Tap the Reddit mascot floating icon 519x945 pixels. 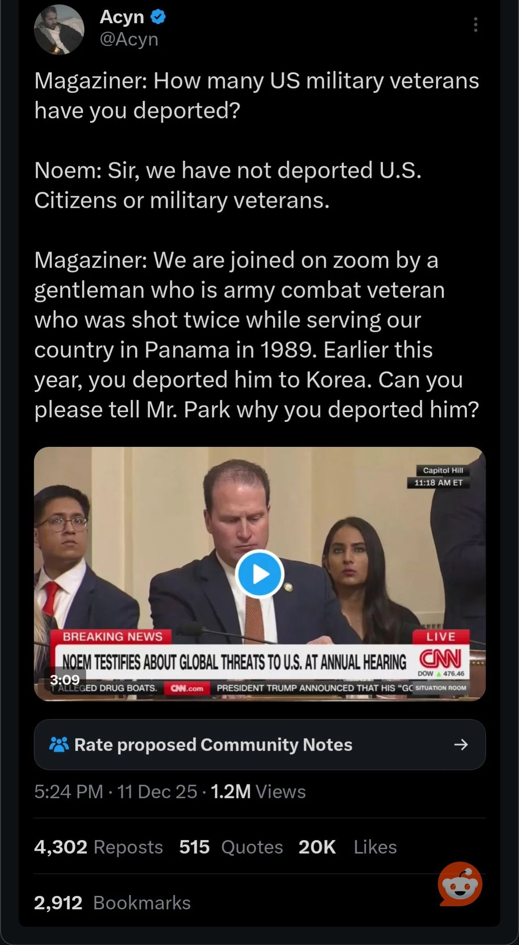pyautogui.click(x=460, y=883)
